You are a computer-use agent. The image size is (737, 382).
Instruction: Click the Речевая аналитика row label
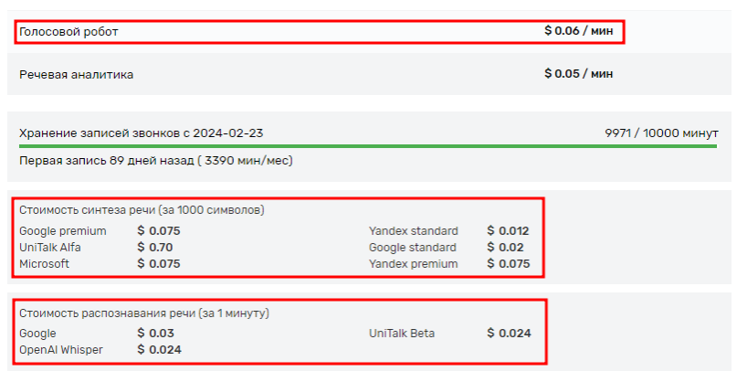coord(77,75)
